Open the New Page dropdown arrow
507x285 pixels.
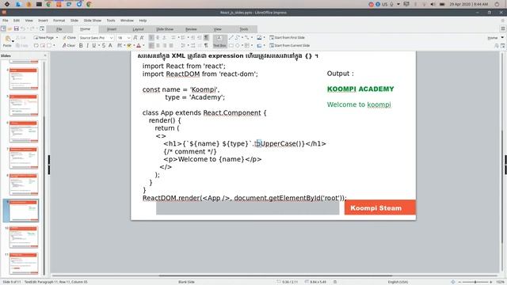pos(57,38)
